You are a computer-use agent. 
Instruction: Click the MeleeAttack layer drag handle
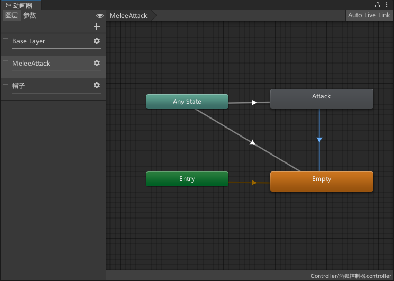[x=6, y=62]
